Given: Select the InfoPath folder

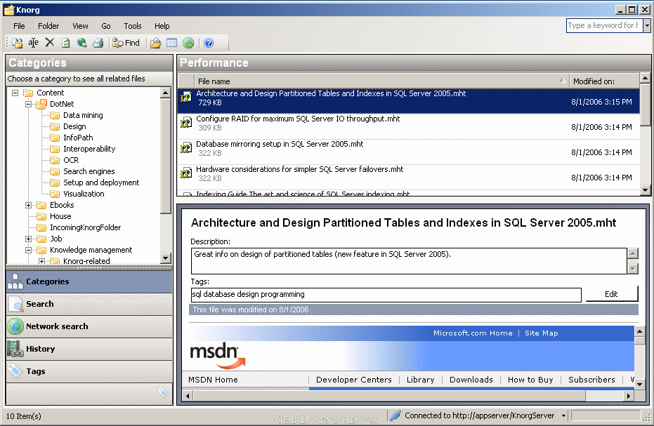Looking at the screenshot, I should click(x=78, y=138).
